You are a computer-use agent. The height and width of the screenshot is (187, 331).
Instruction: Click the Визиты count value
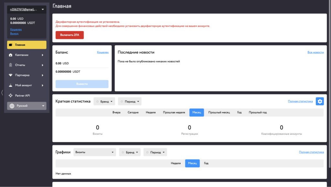click(x=98, y=127)
